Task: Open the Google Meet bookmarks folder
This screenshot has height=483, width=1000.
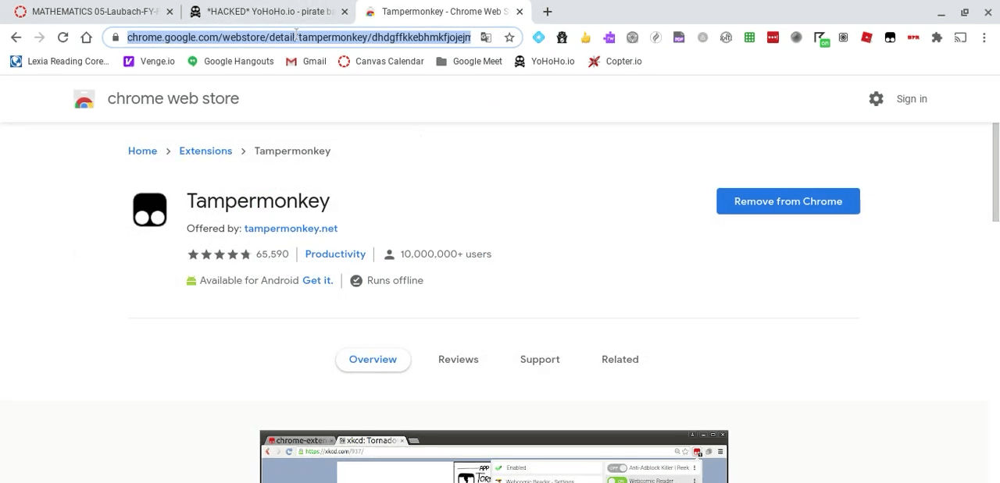Action: (x=469, y=61)
